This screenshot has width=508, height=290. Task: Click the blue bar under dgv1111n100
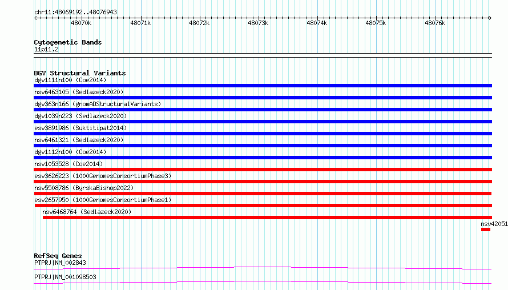click(263, 86)
